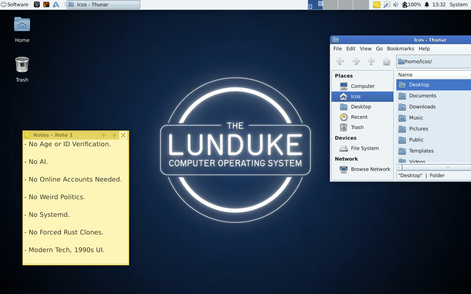This screenshot has width=471, height=294.
Task: Click the Name column header
Action: click(x=434, y=75)
